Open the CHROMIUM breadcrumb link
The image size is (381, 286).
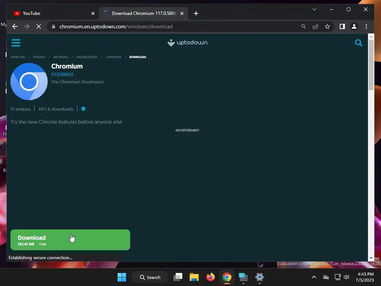[x=113, y=57]
